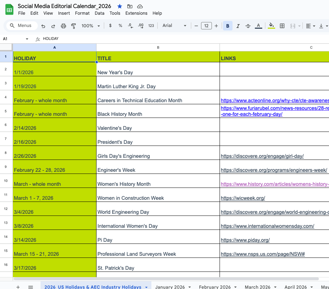329x289 pixels.
Task: Click the Merge cells icon
Action: (293, 26)
